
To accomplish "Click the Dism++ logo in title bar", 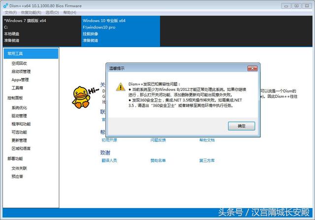I will [6, 6].
